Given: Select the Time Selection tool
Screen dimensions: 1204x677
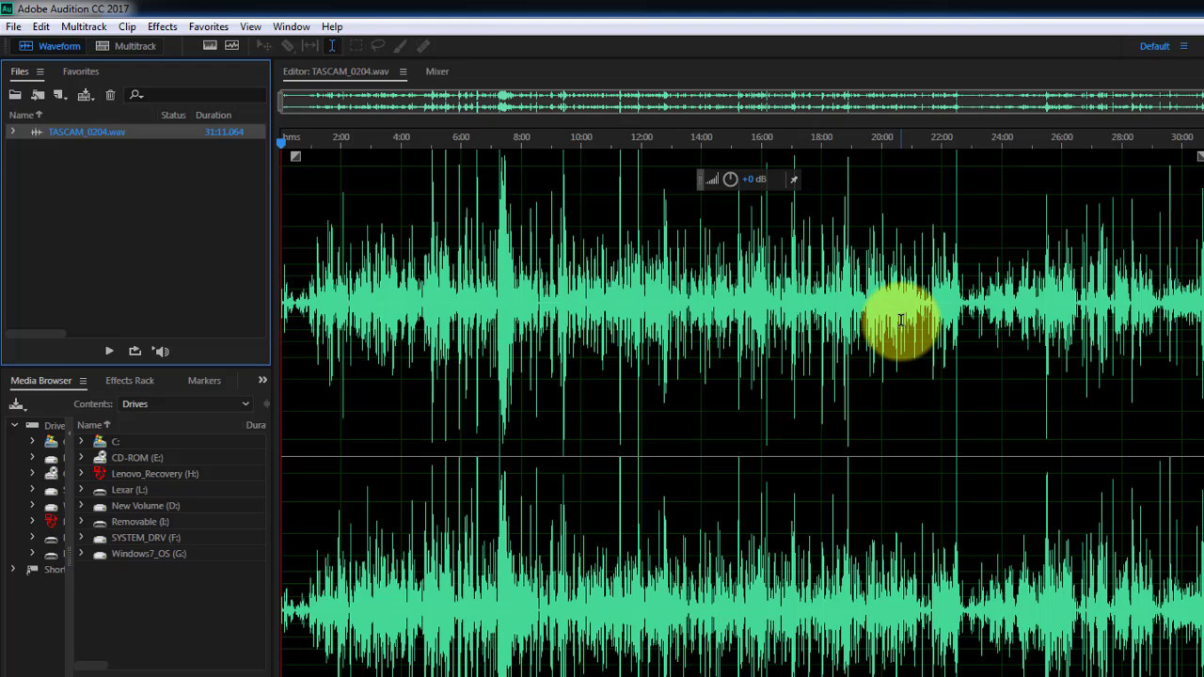Looking at the screenshot, I should point(332,46).
